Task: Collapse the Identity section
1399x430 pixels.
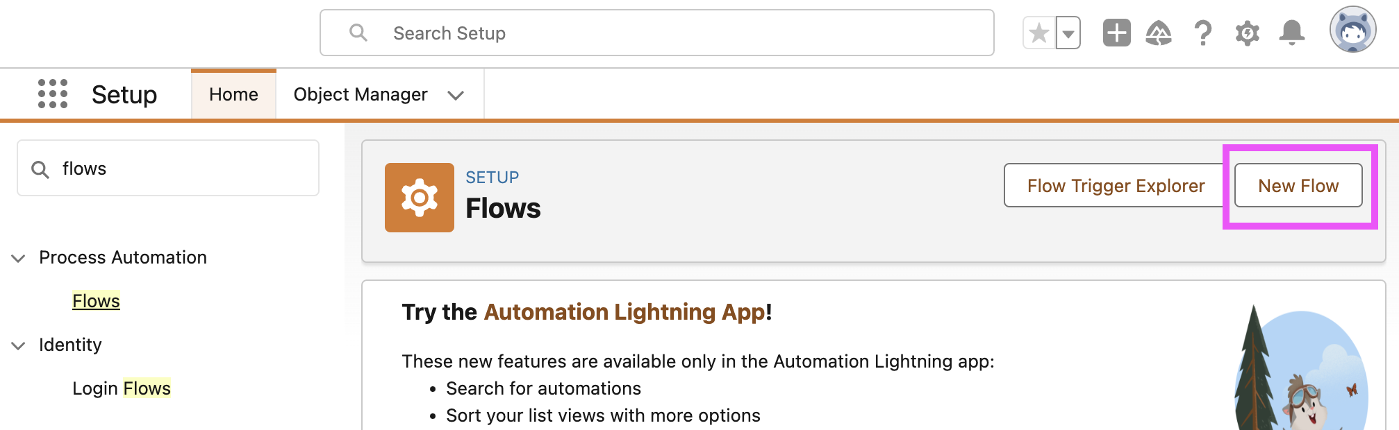Action: (19, 345)
